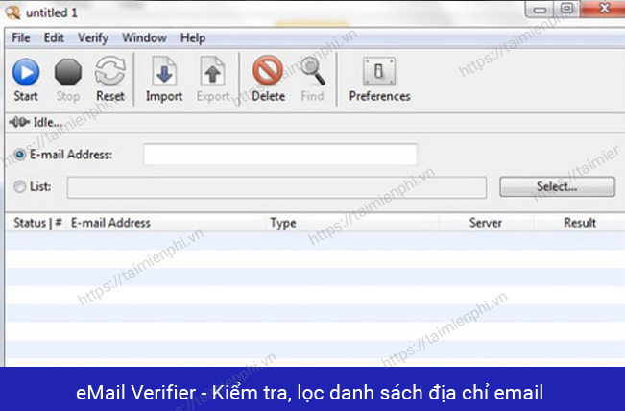Click the app icon in title bar

(x=12, y=12)
